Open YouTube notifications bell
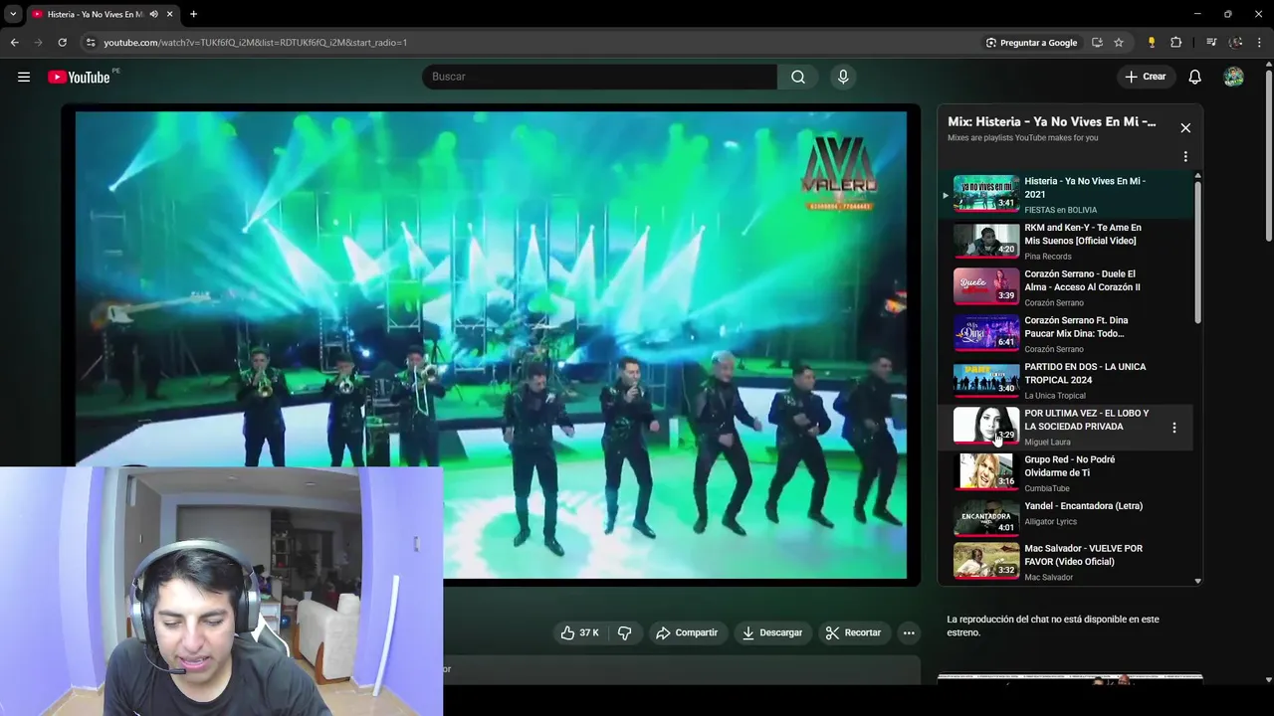The height and width of the screenshot is (716, 1274). tap(1194, 77)
